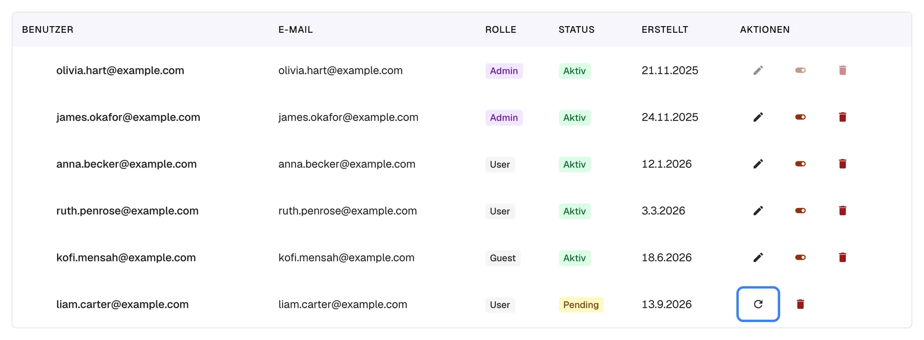Select user name olivia.hart@example.com in Benutzer column
This screenshot has width=924, height=340.
(120, 71)
